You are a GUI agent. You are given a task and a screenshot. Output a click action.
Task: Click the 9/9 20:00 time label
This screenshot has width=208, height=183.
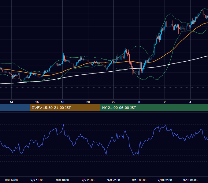tap(88, 180)
